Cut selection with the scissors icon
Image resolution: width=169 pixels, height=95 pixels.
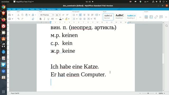pos(18,15)
